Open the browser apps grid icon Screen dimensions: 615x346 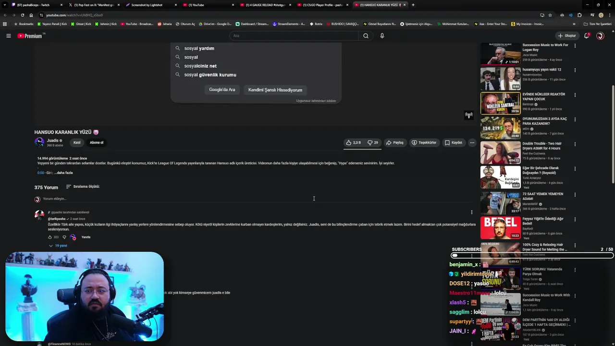point(5,24)
